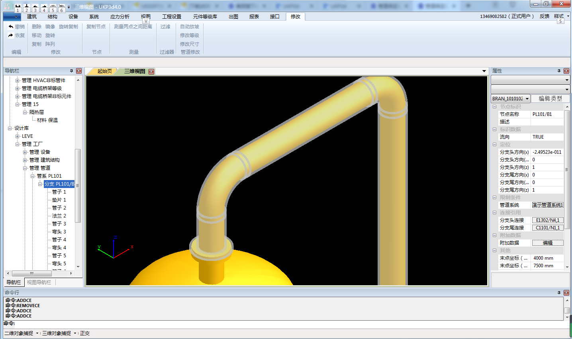Pin the 属性 properties panel
572x339 pixels.
(x=559, y=71)
